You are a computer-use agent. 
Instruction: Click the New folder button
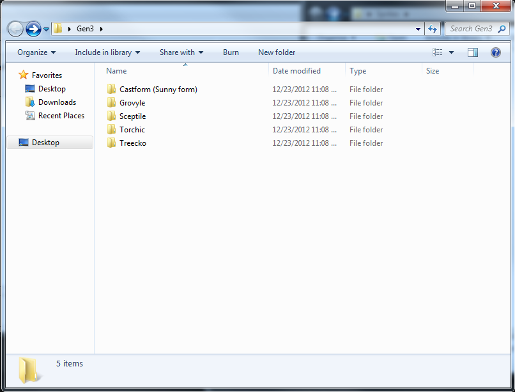pos(277,52)
